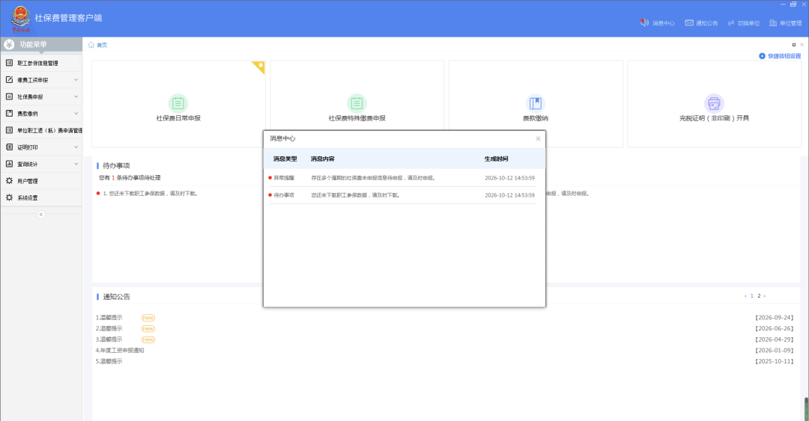This screenshot has width=809, height=421.
Task: Open 通知公告 envelope in the header
Action: (x=701, y=23)
